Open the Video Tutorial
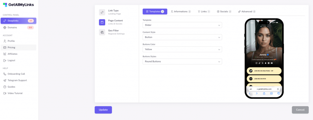The image size is (313, 120). coord(18,93)
